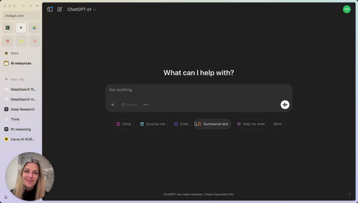
Task: Open the help question mark button
Action: click(349, 195)
